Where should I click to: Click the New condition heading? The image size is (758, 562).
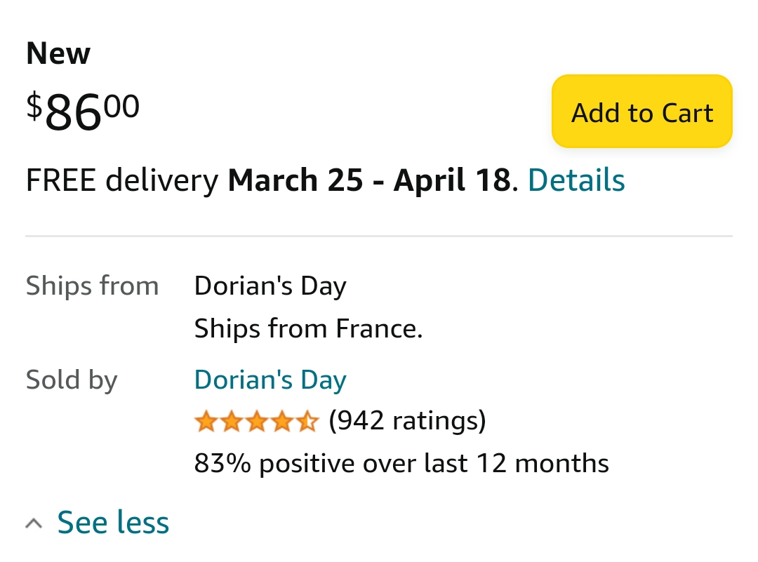(58, 54)
